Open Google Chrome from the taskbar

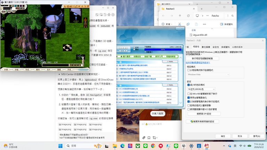point(153,146)
